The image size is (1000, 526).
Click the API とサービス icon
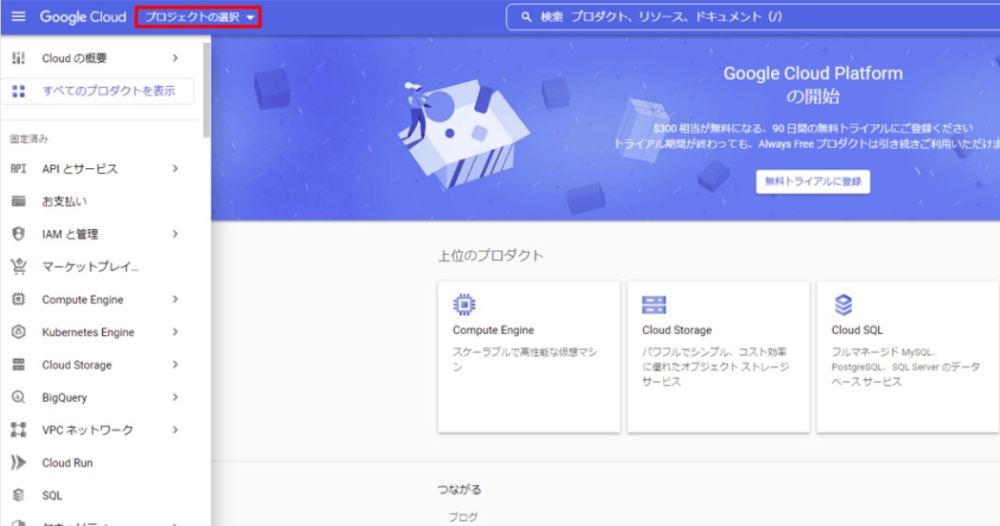pos(18,169)
